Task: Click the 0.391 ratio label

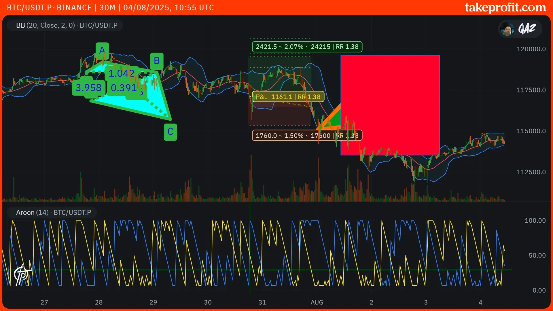Action: [124, 88]
